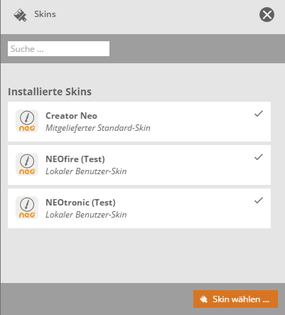Click Lokaler Benutzer-Skin text under NEOtronic
285x315 pixels.
[86, 215]
